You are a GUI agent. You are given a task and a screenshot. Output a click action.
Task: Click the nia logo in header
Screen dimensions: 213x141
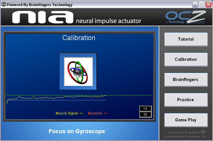pos(43,17)
